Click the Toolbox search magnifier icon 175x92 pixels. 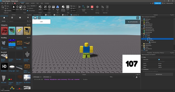tap(28, 21)
